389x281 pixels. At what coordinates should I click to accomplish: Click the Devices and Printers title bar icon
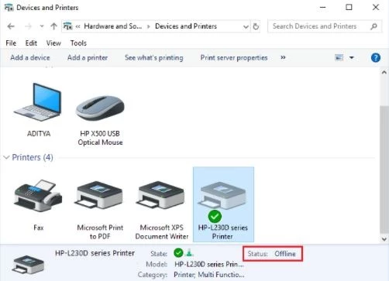pos(9,8)
